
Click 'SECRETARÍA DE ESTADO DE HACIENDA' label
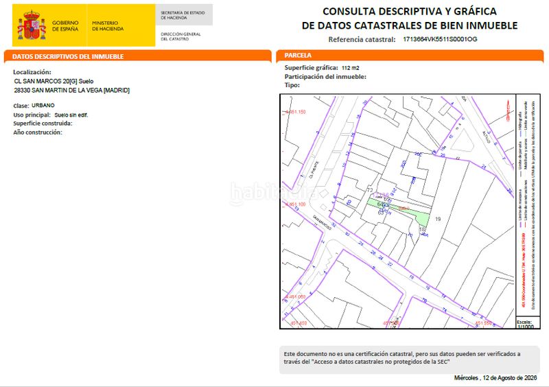(x=183, y=15)
